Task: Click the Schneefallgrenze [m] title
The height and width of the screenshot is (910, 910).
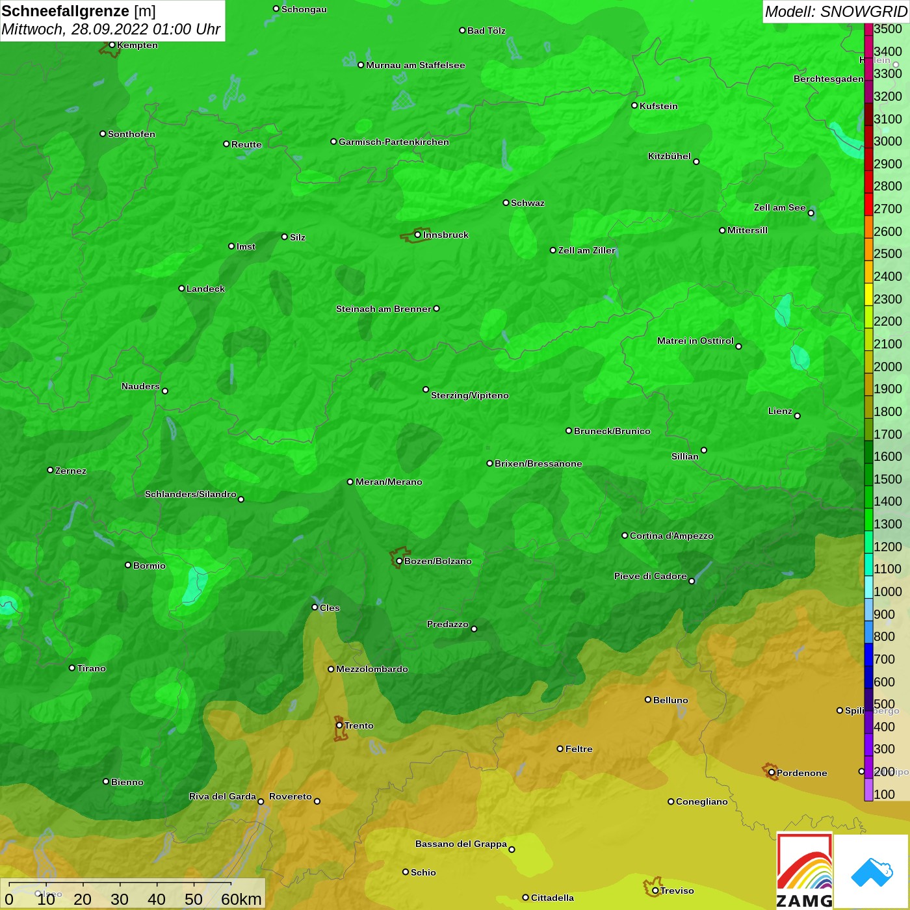Action: (79, 11)
